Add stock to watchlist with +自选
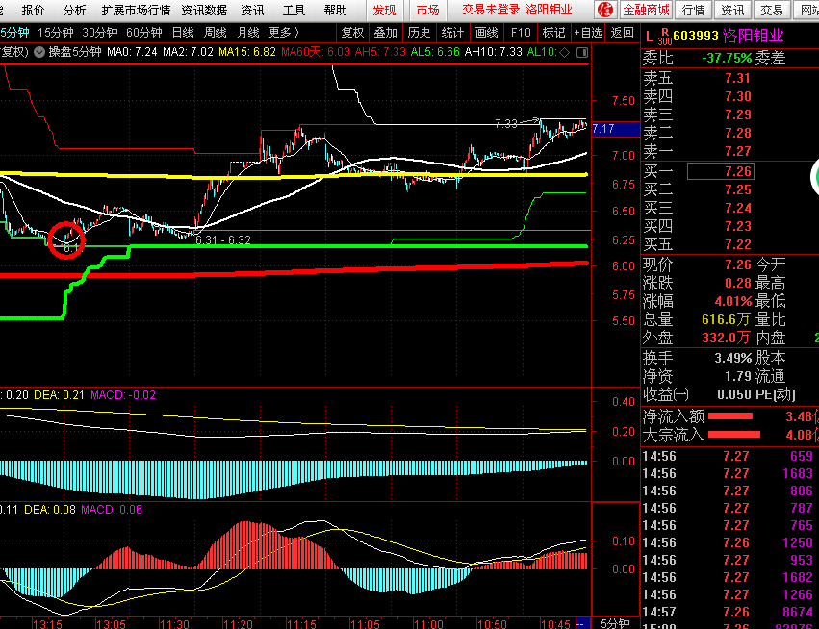 tap(588, 32)
